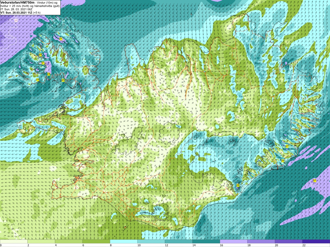Select the darkest legend swatch above 22 m/s
This screenshot has width=330, height=247.
(316, 242)
